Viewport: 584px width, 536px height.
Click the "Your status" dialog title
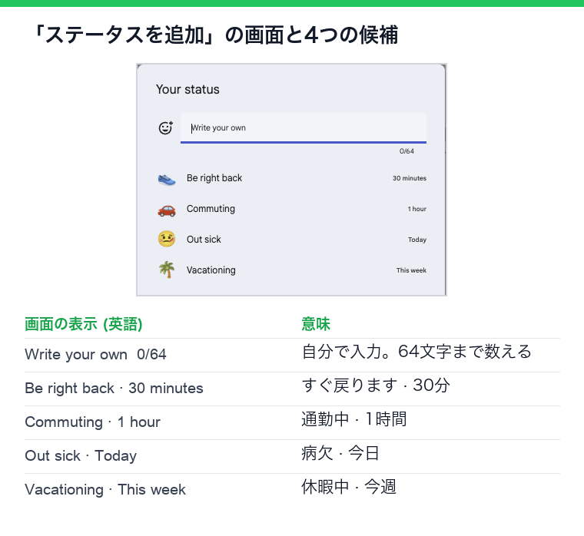(x=187, y=89)
